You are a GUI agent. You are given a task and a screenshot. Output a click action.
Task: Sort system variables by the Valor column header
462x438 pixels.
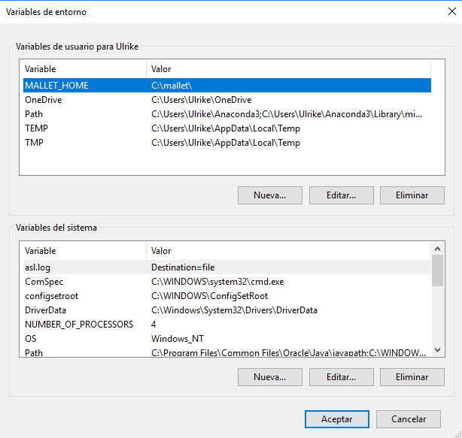coord(286,251)
